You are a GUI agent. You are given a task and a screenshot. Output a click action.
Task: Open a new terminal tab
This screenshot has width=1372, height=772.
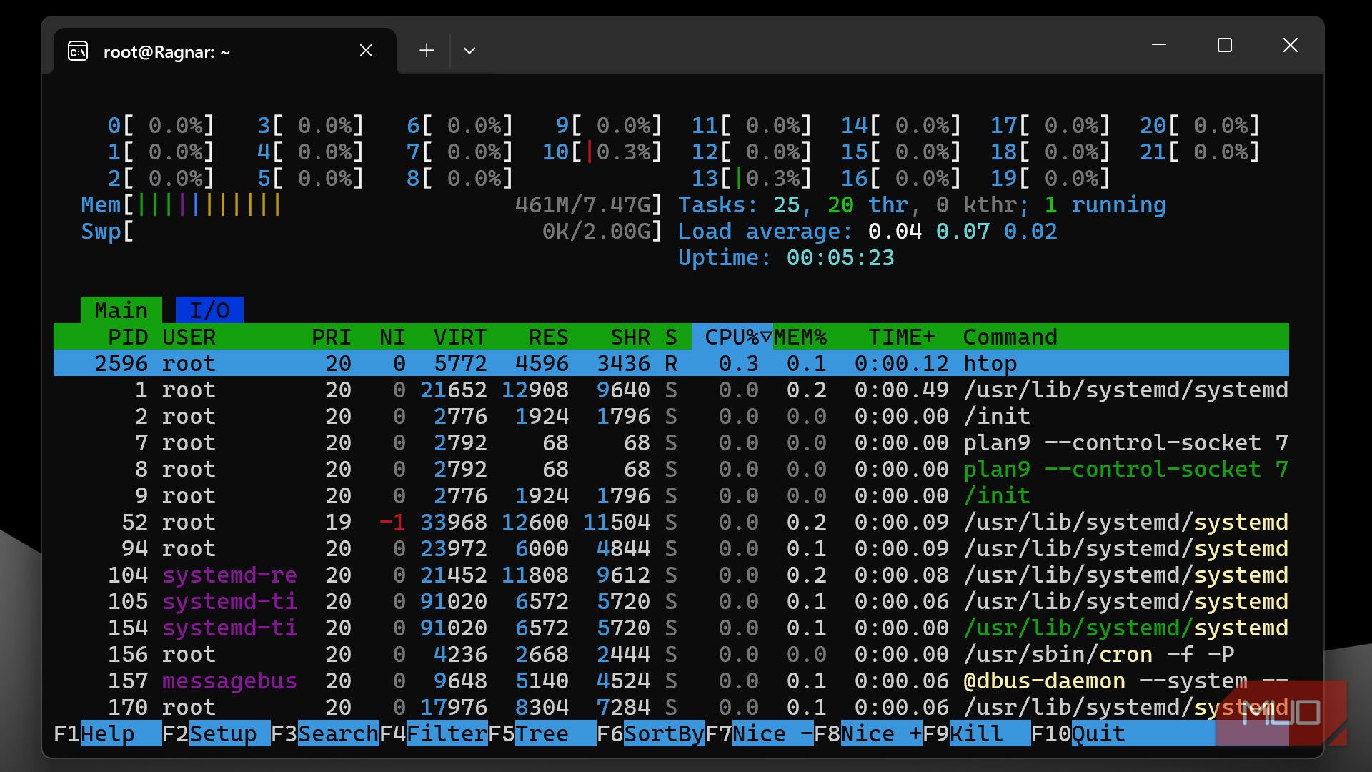(427, 51)
